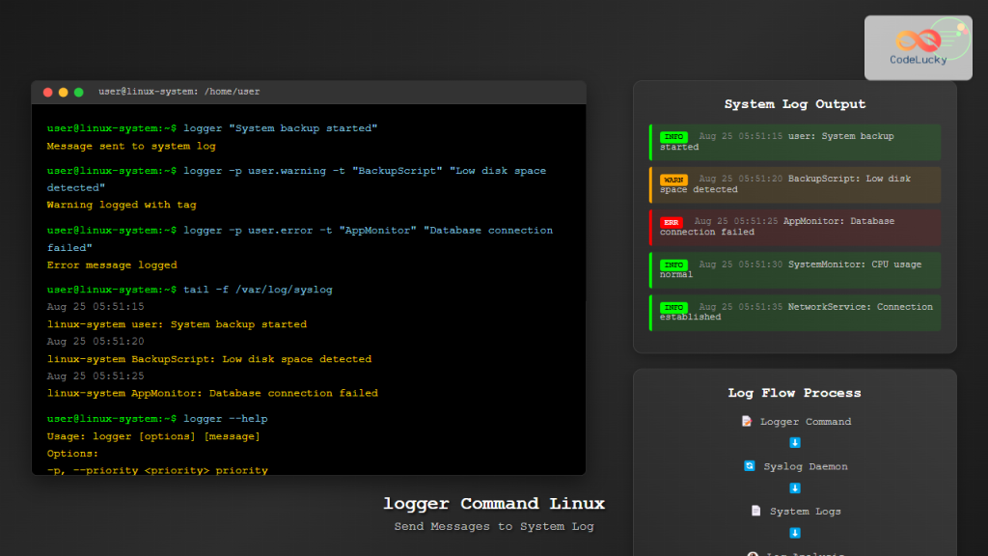Expand the arrow below Syslog Daemon

click(794, 488)
